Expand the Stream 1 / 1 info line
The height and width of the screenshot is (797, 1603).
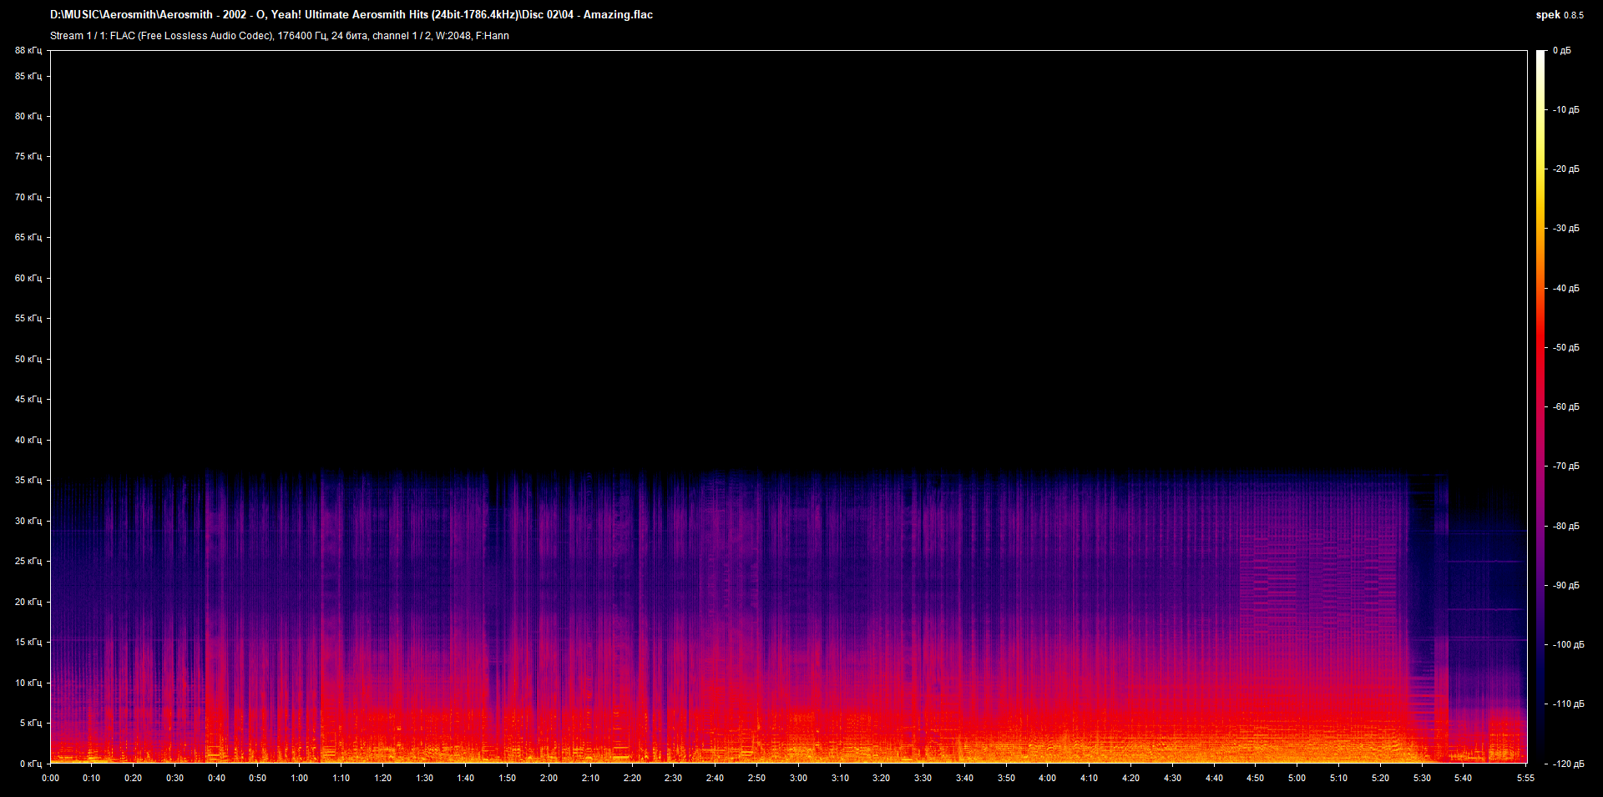click(x=79, y=36)
